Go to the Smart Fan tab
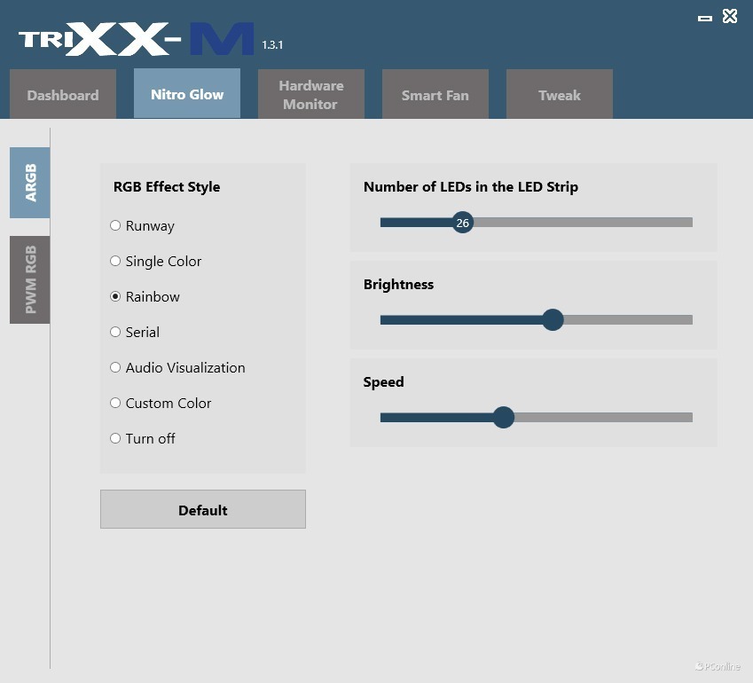Viewport: 753px width, 683px height. click(435, 94)
